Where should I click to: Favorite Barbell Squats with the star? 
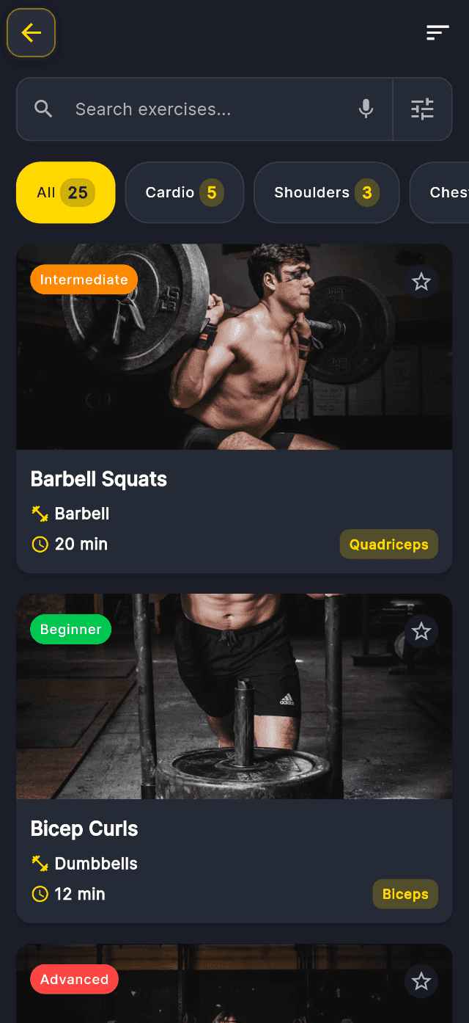[x=421, y=282]
